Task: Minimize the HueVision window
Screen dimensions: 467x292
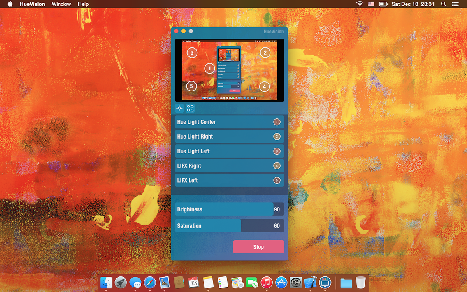Action: point(183,31)
